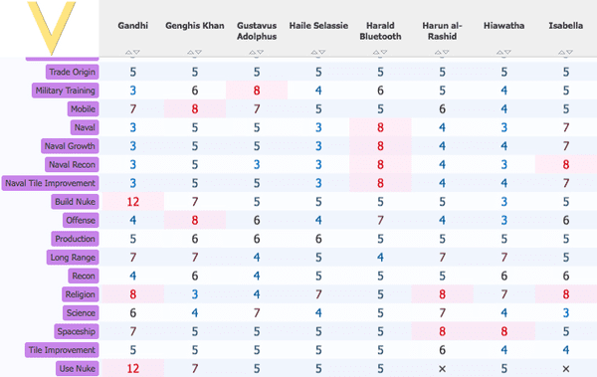
Task: Click the Gandhi column header
Action: click(133, 26)
